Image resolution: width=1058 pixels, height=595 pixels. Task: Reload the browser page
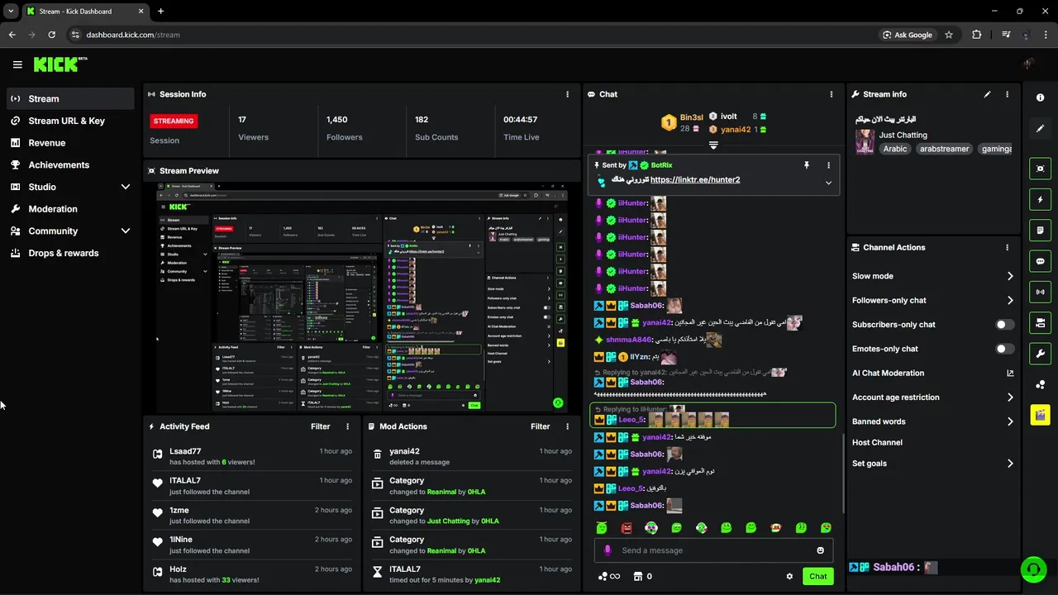51,35
